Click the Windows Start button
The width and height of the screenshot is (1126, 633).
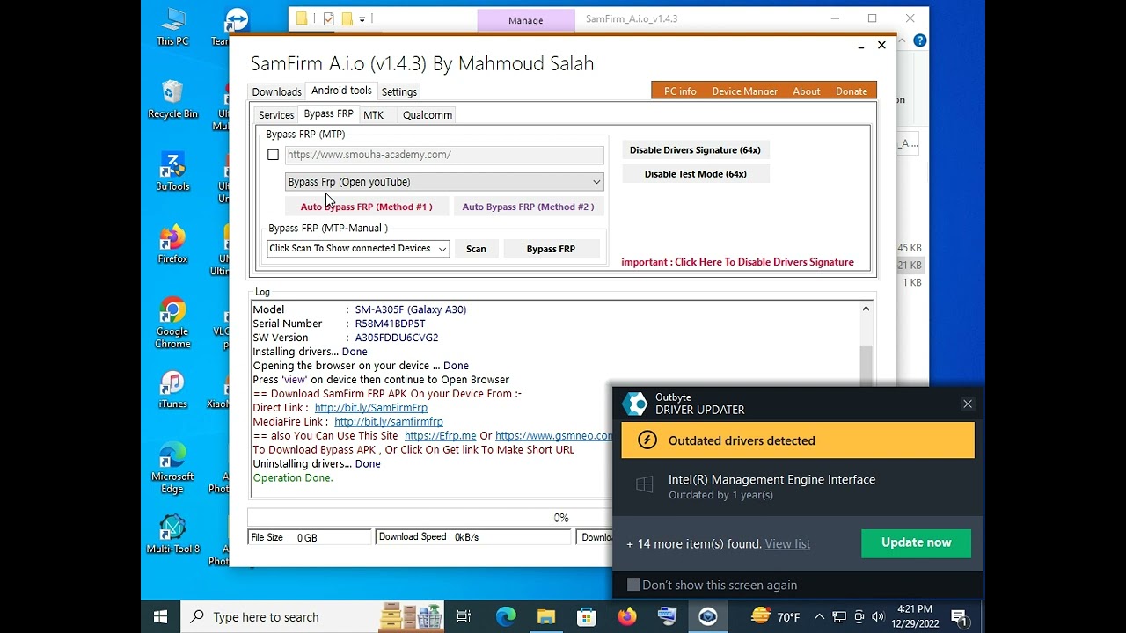[x=160, y=616]
